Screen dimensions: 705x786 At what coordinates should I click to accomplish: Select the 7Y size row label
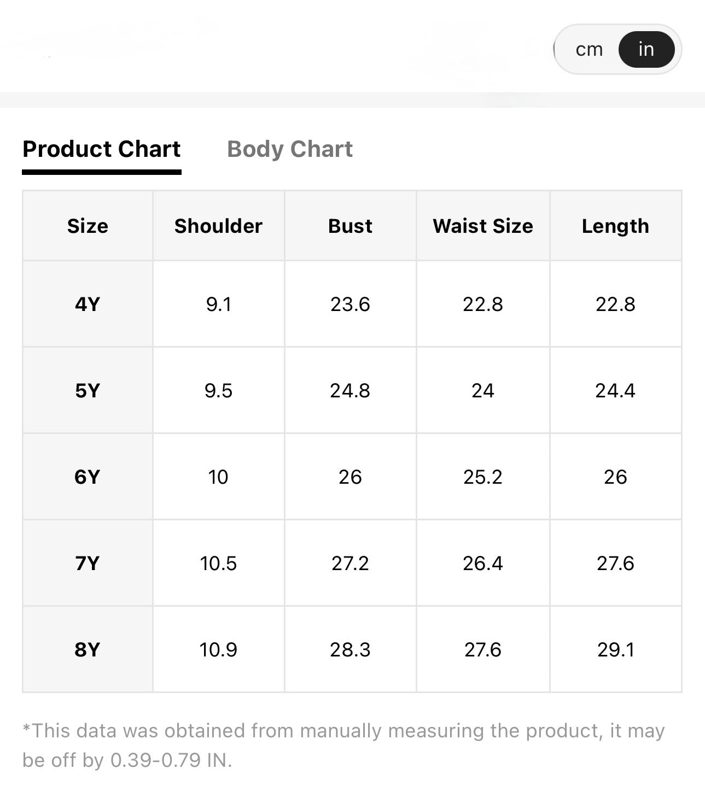point(88,563)
